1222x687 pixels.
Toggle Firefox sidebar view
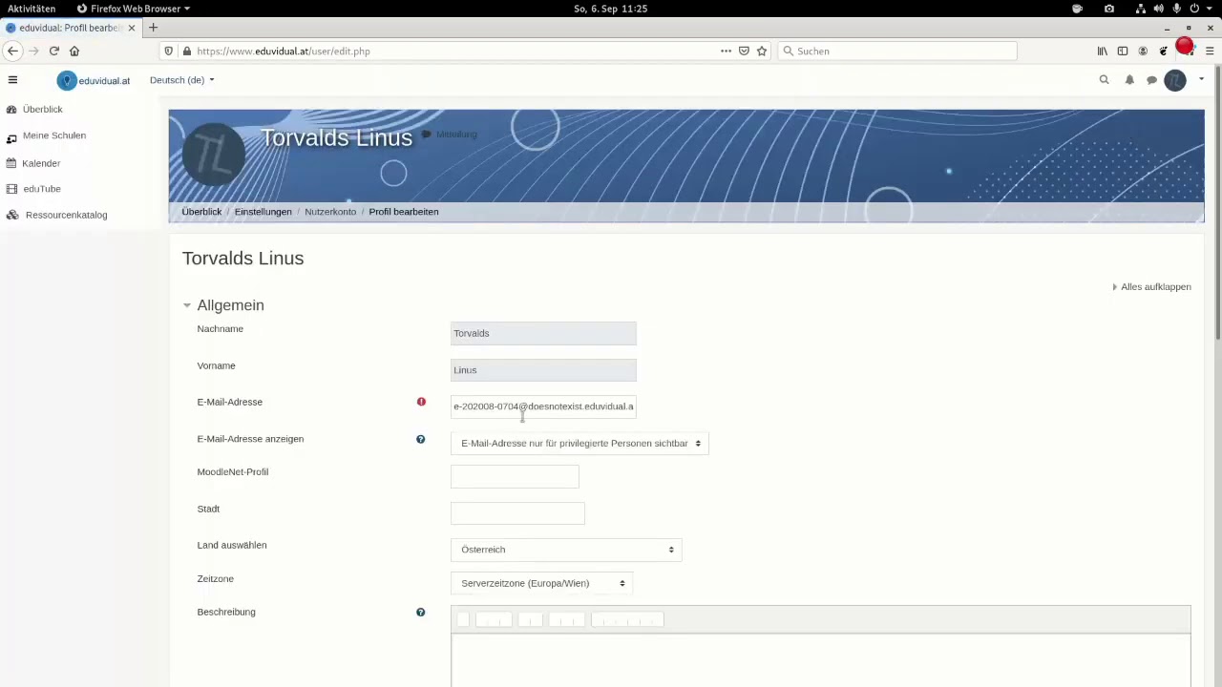[x=1123, y=51]
